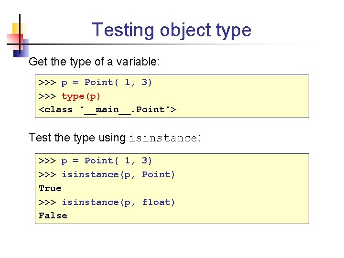This screenshot has width=344, height=258.
Task: Click the red square in the slide logo
Action: click(x=12, y=40)
